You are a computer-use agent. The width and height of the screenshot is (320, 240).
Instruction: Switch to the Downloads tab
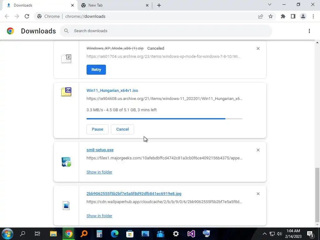coord(40,5)
